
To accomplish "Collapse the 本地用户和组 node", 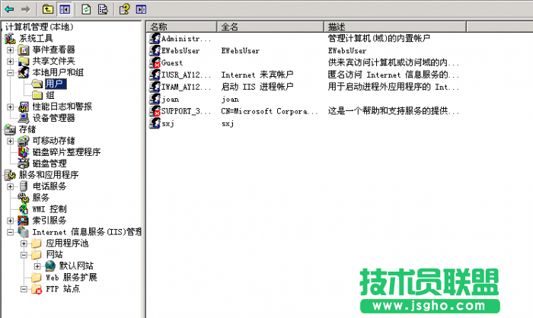I will 11,73.
